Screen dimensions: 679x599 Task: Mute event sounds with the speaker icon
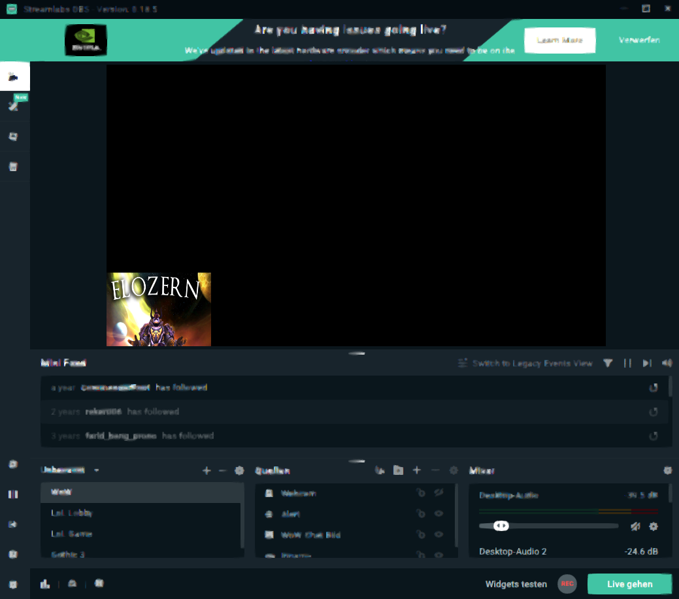[667, 363]
